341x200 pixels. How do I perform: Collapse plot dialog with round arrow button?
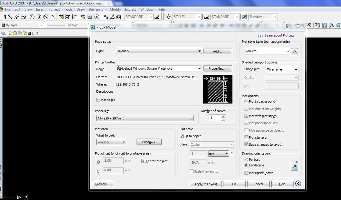coord(298,184)
